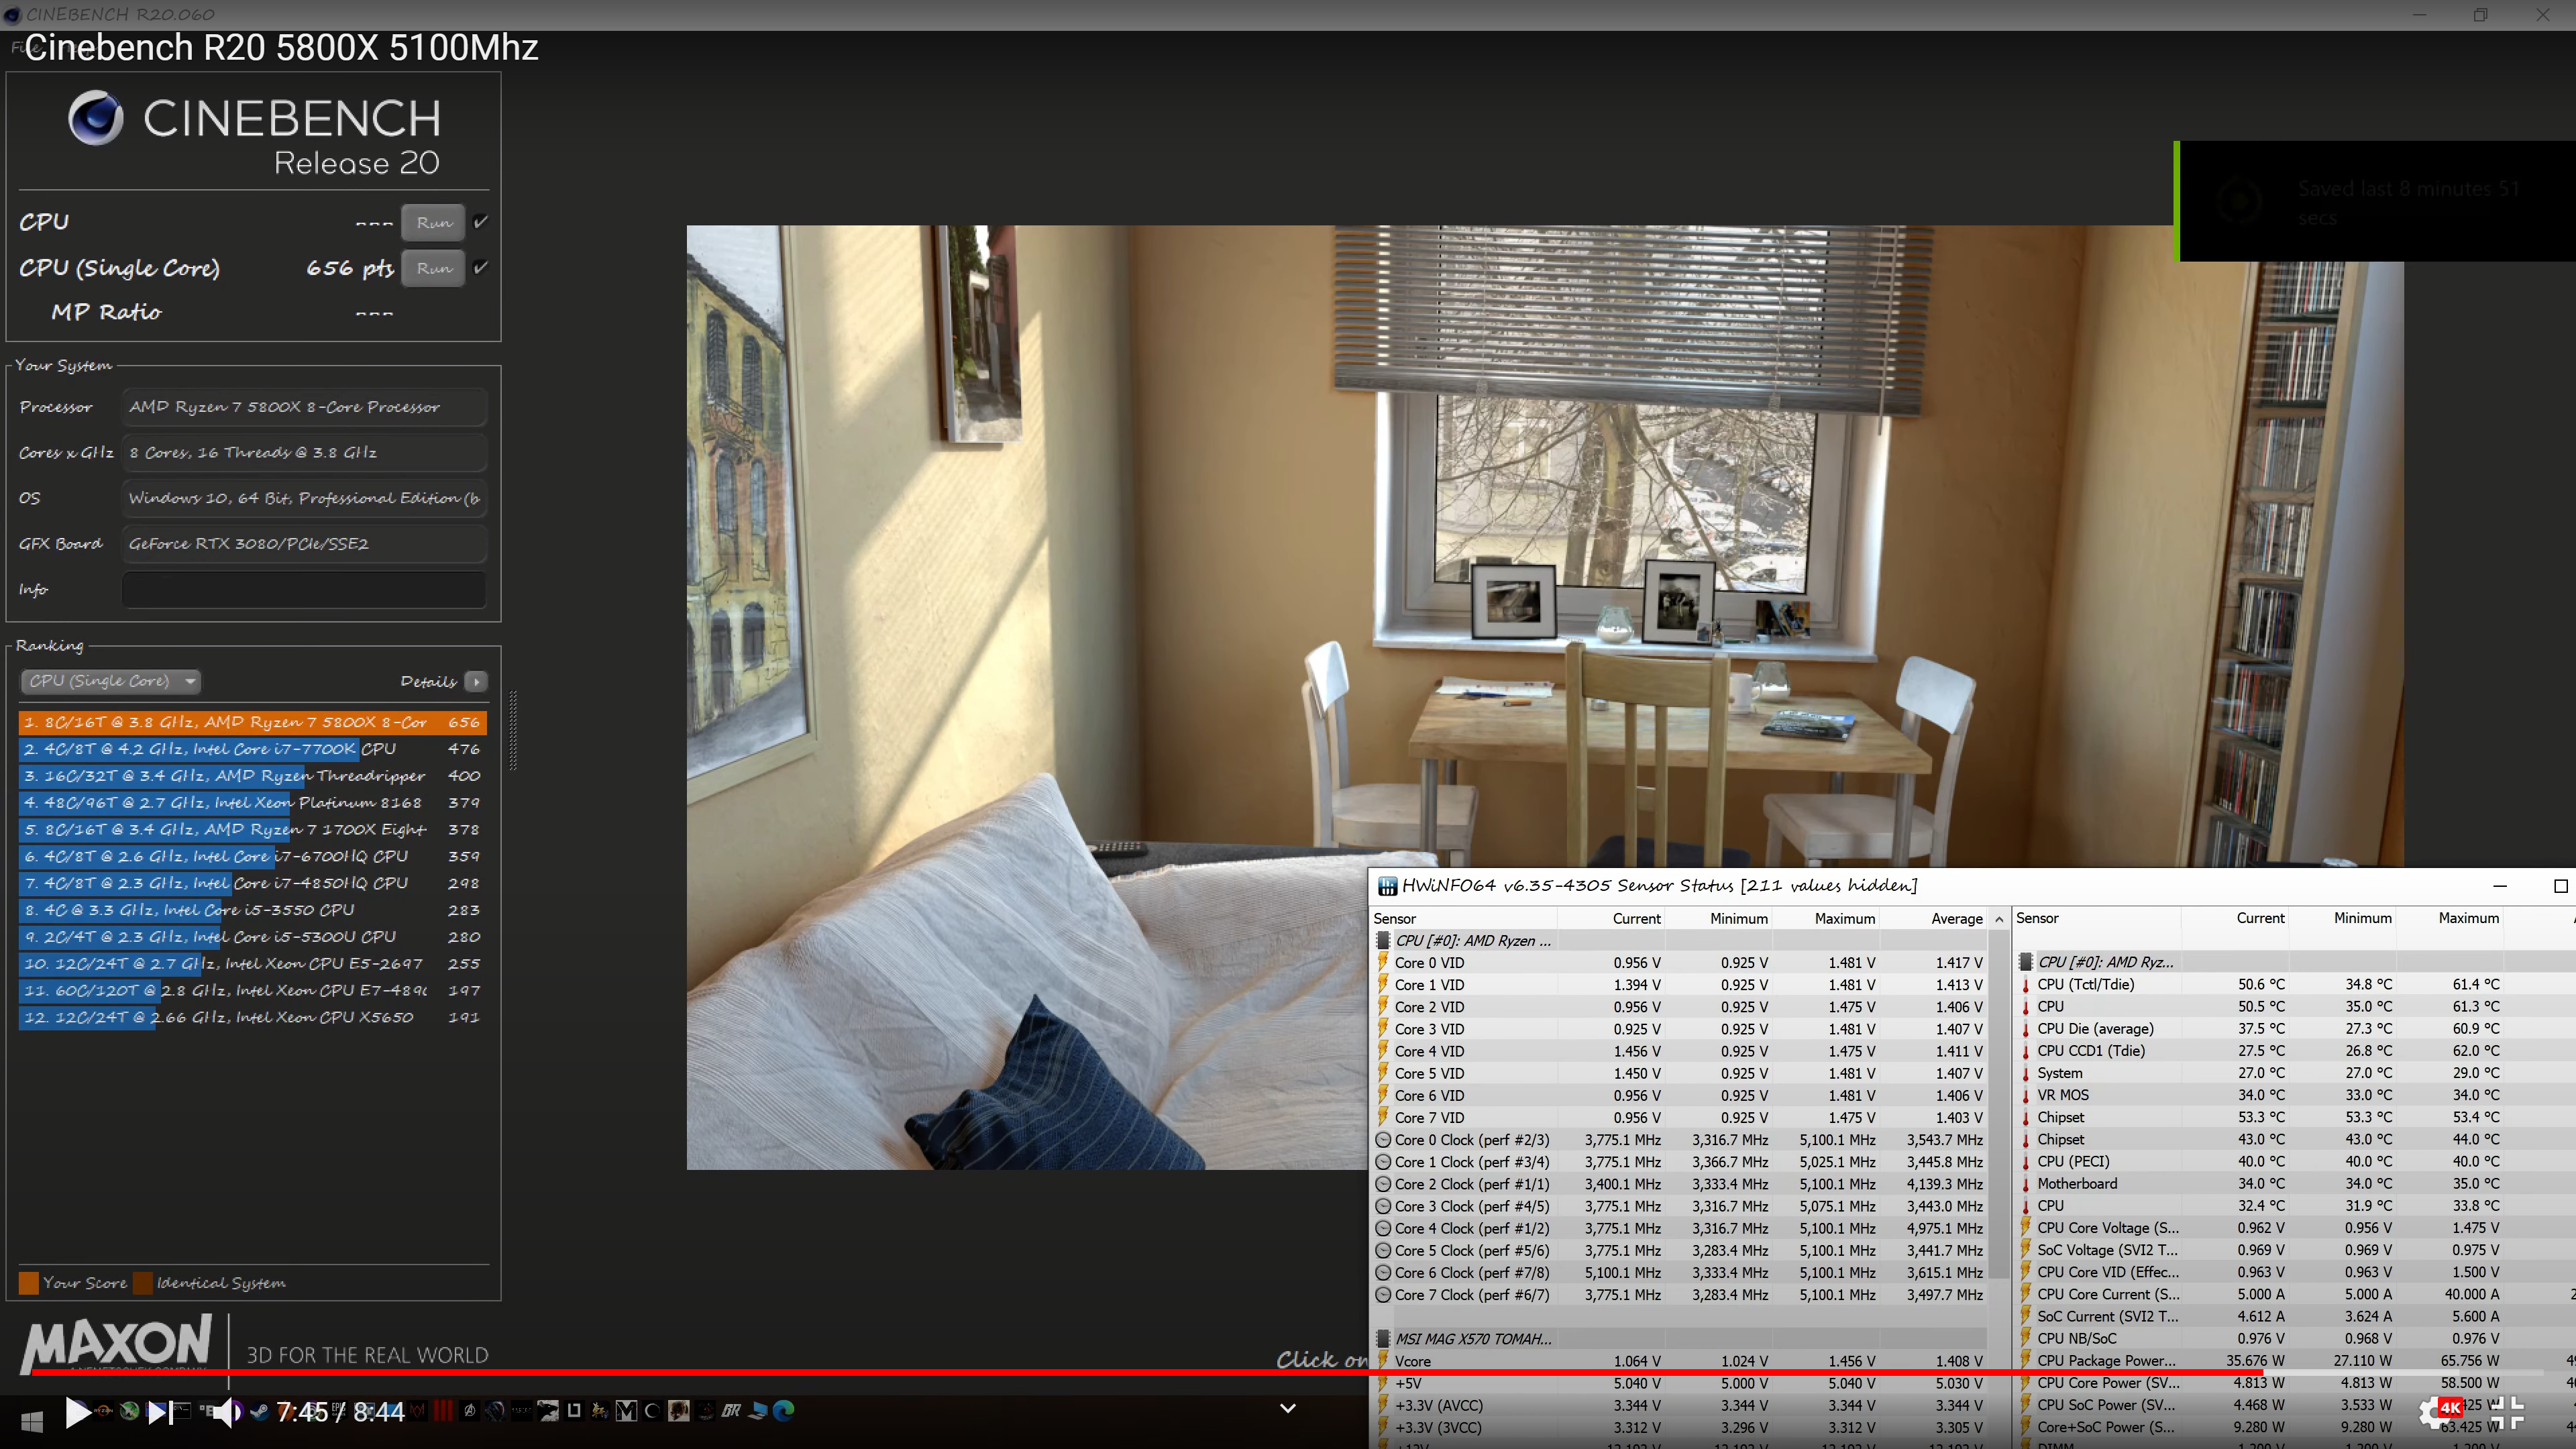The height and width of the screenshot is (1449, 2576).
Task: Select the SoC Current (SVI2 T... row
Action: tap(2295, 1317)
